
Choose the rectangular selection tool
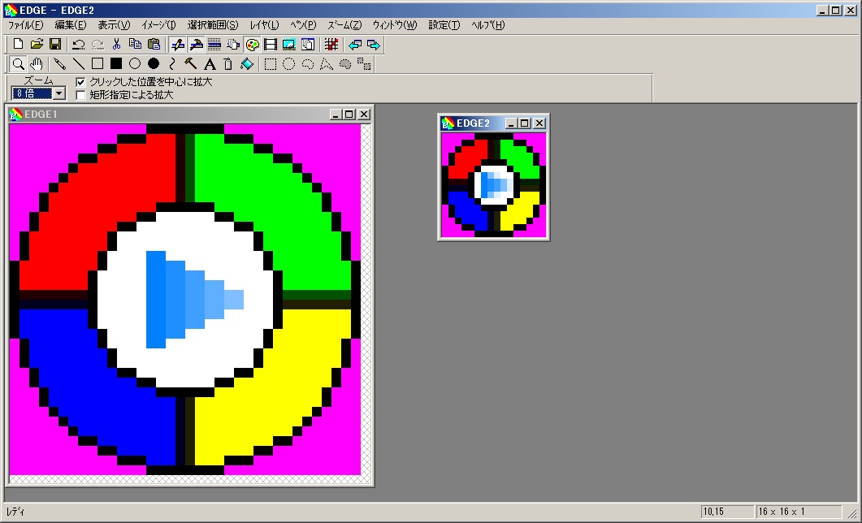(270, 64)
